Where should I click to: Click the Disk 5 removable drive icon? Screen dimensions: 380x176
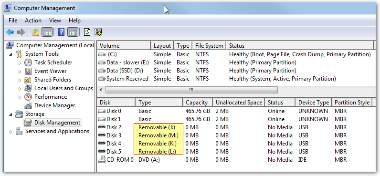pyautogui.click(x=102, y=152)
